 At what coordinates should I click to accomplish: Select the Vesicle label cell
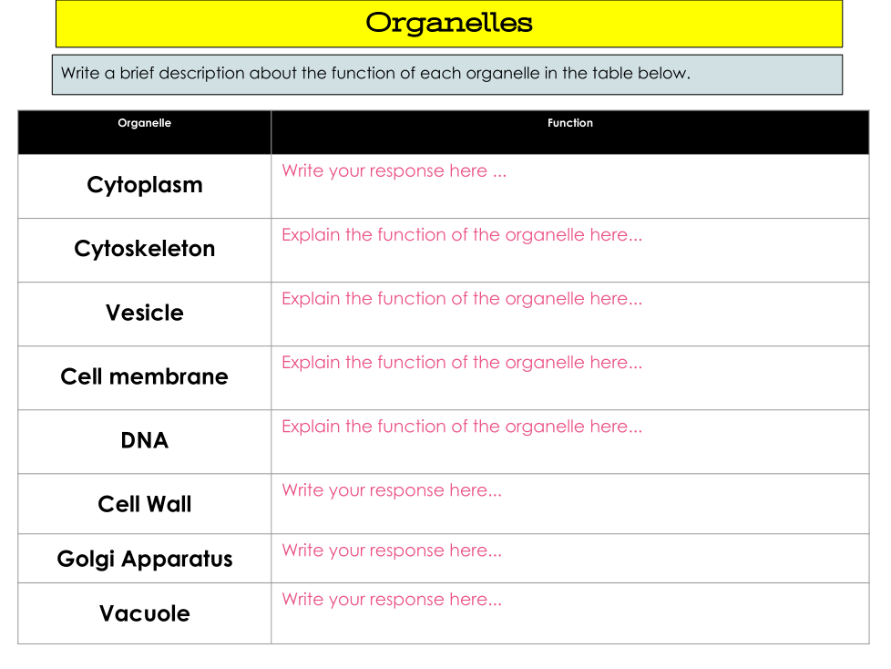144,314
